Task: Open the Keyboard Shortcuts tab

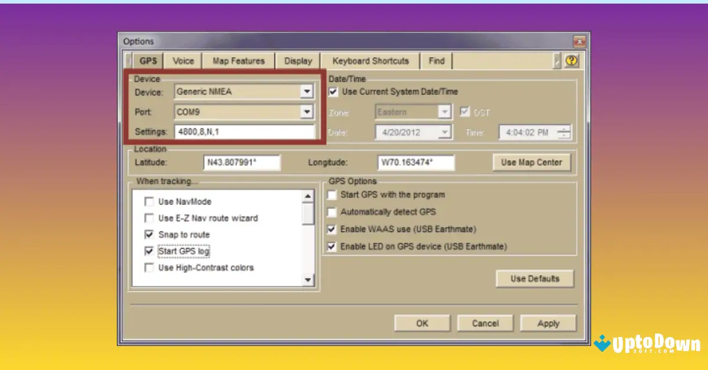Action: click(369, 60)
